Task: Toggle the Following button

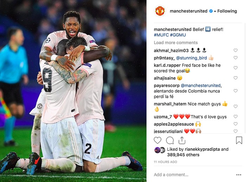Action: click(x=227, y=11)
